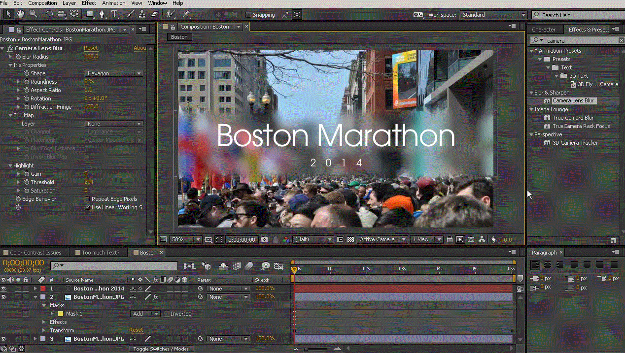Open the Layer menu
Image resolution: width=625 pixels, height=353 pixels.
[x=69, y=3]
